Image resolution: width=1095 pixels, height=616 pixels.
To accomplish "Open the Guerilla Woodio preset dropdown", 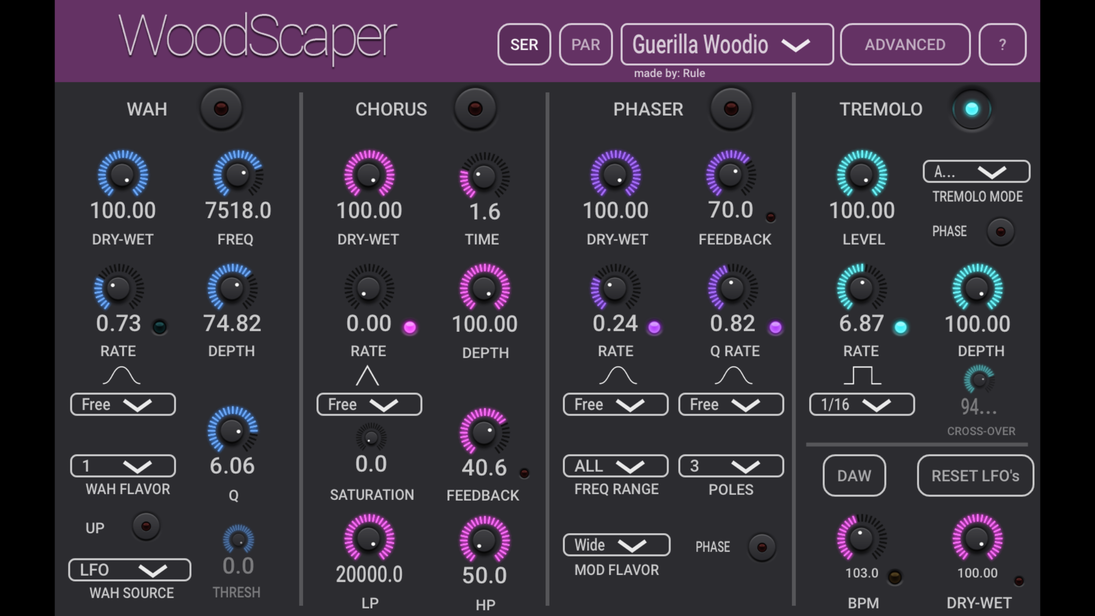I will click(727, 45).
